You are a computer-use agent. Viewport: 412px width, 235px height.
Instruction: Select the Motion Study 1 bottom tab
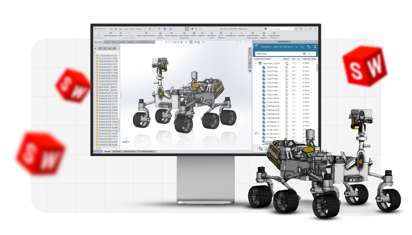pos(130,152)
